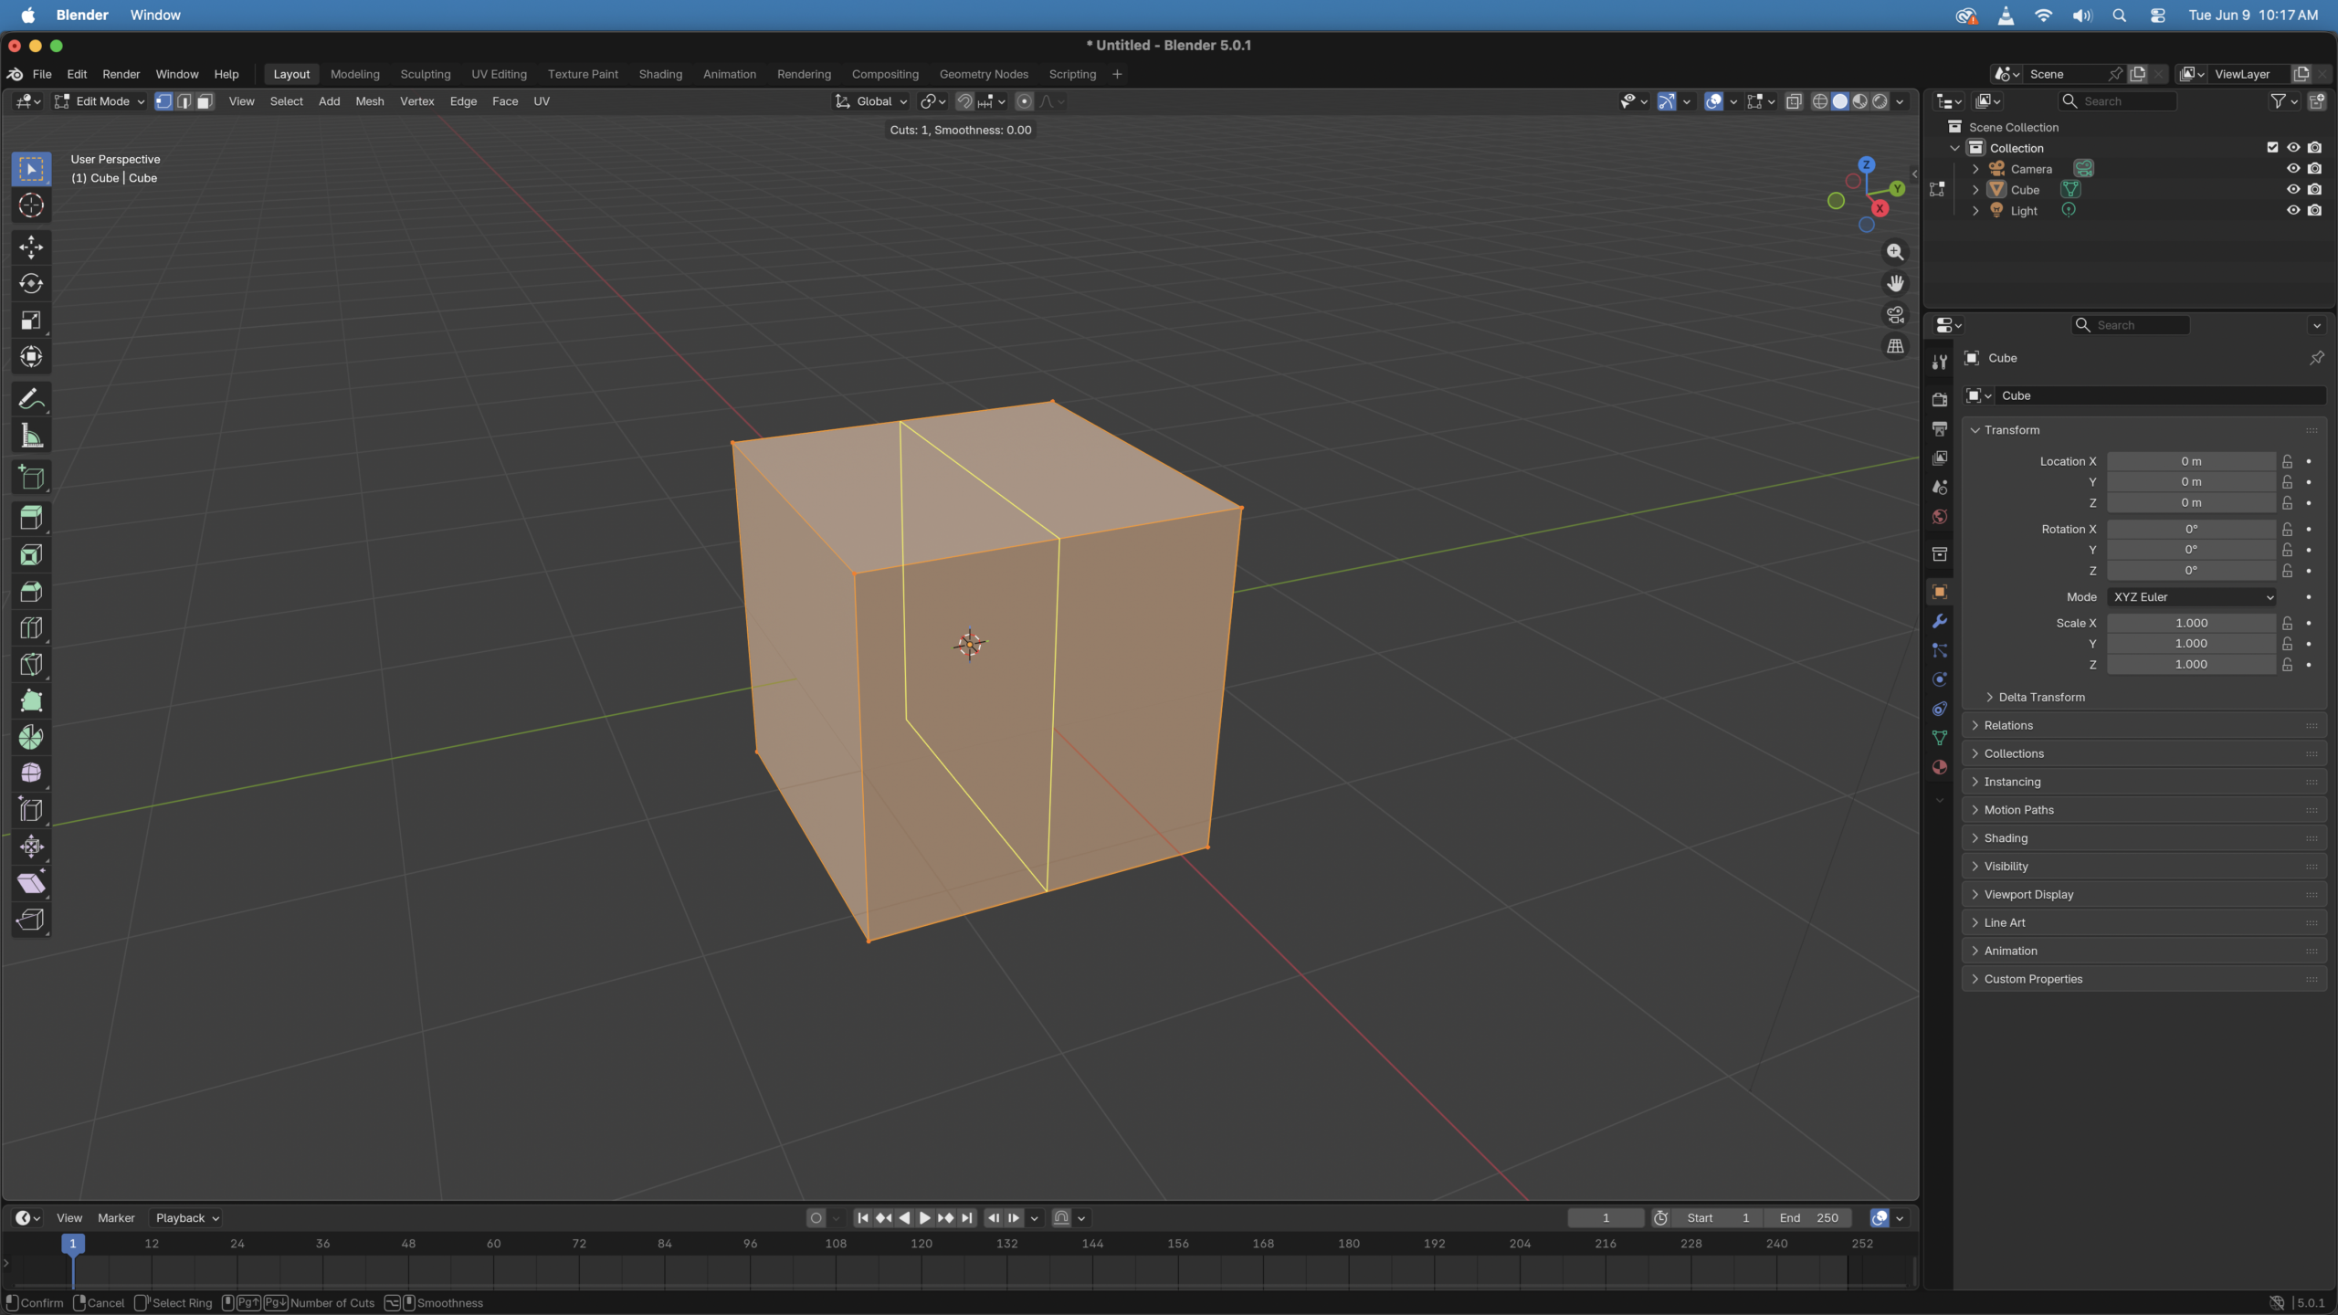Switch to the Modeling workspace tab
The image size is (2338, 1315).
[354, 74]
